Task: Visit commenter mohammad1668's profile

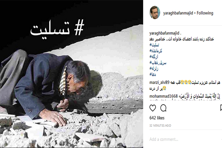Action: click(x=164, y=96)
